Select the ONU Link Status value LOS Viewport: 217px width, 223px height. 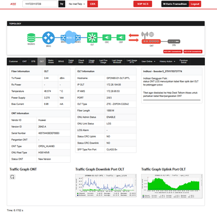(109, 124)
